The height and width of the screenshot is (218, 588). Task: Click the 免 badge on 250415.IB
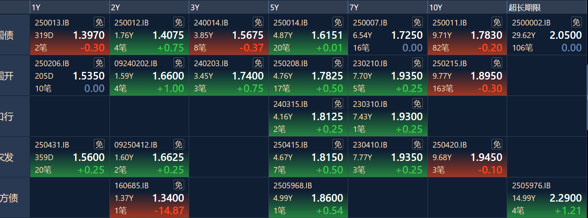coord(337,145)
